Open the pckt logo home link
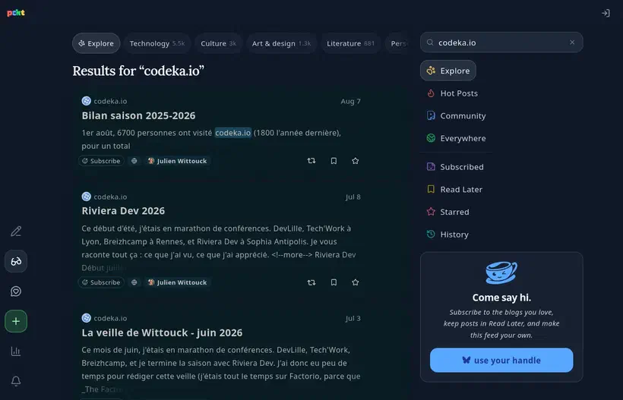The height and width of the screenshot is (400, 623). tap(16, 13)
